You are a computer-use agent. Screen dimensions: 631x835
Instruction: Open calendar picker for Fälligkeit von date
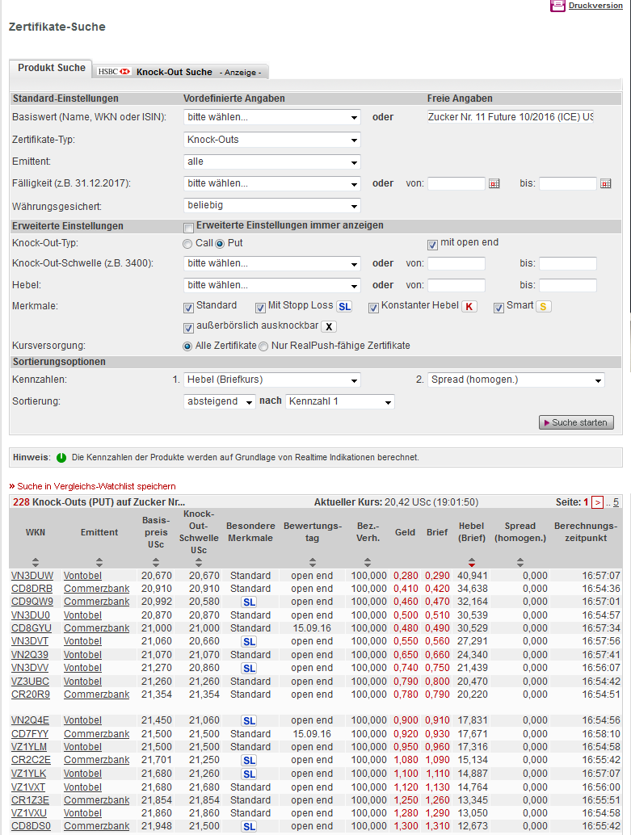pos(494,184)
